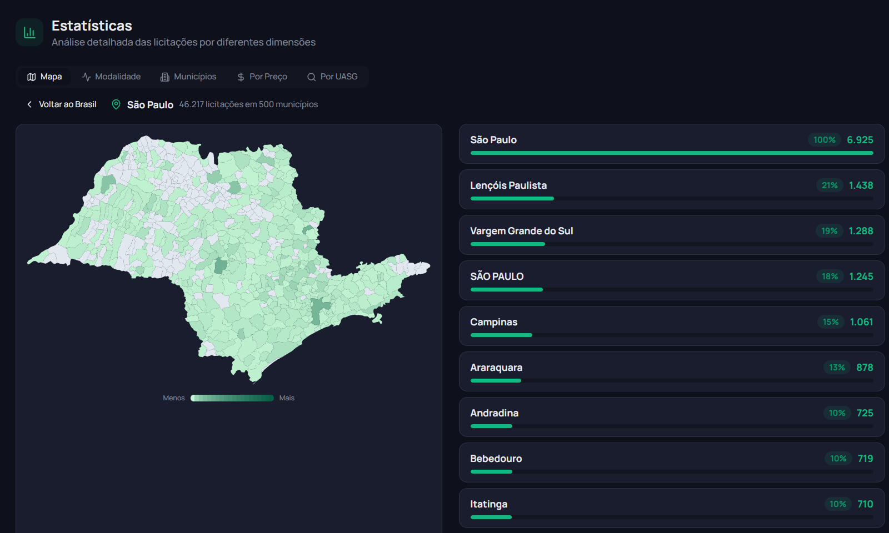Viewport: 889px width, 533px height.
Task: Click the dollar icon beside Por Preço
Action: coord(241,77)
